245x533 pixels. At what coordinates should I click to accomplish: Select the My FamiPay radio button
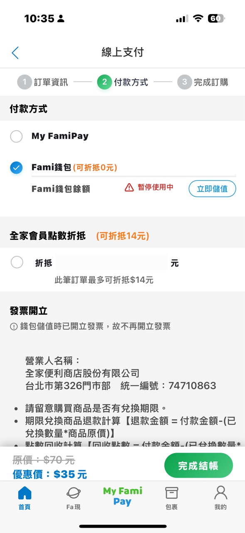click(x=16, y=137)
